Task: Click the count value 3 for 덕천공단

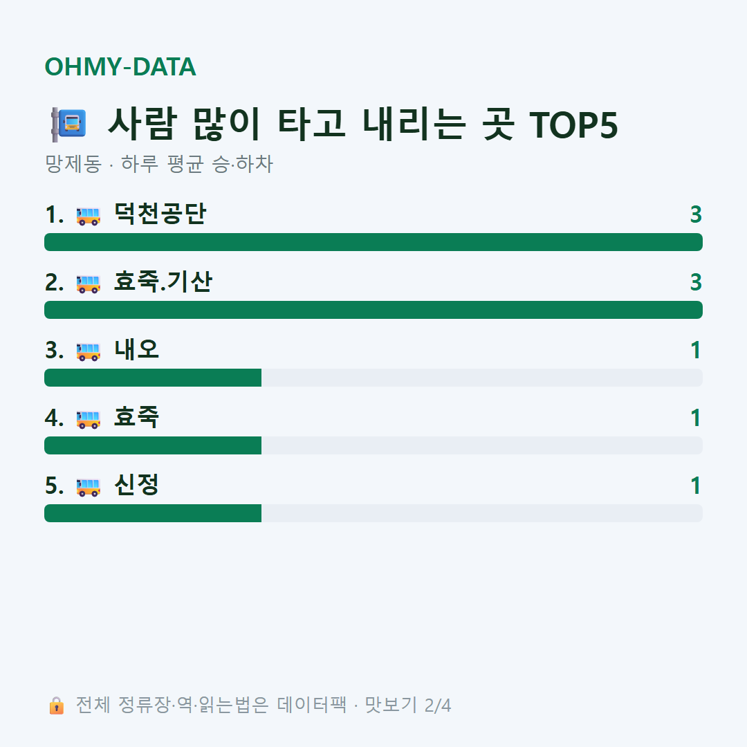Action: 696,214
